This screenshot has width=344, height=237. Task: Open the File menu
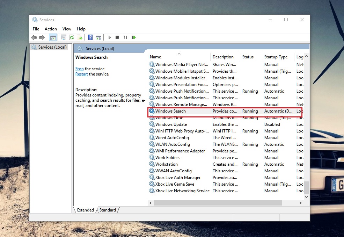tap(36, 29)
